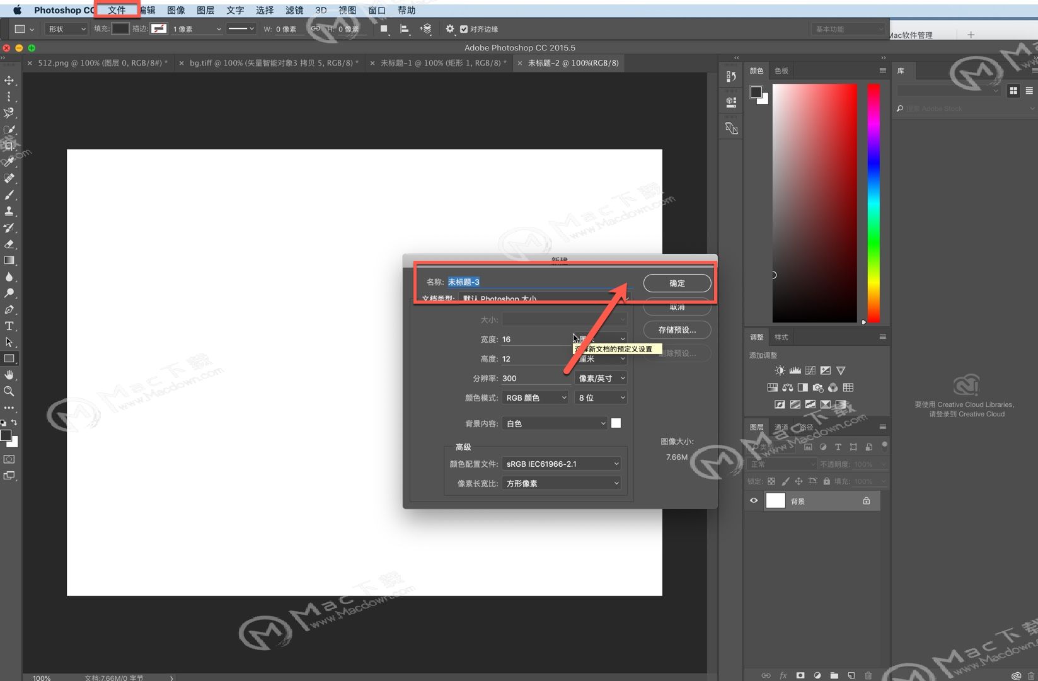
Task: Open the 图像 menu
Action: [176, 10]
